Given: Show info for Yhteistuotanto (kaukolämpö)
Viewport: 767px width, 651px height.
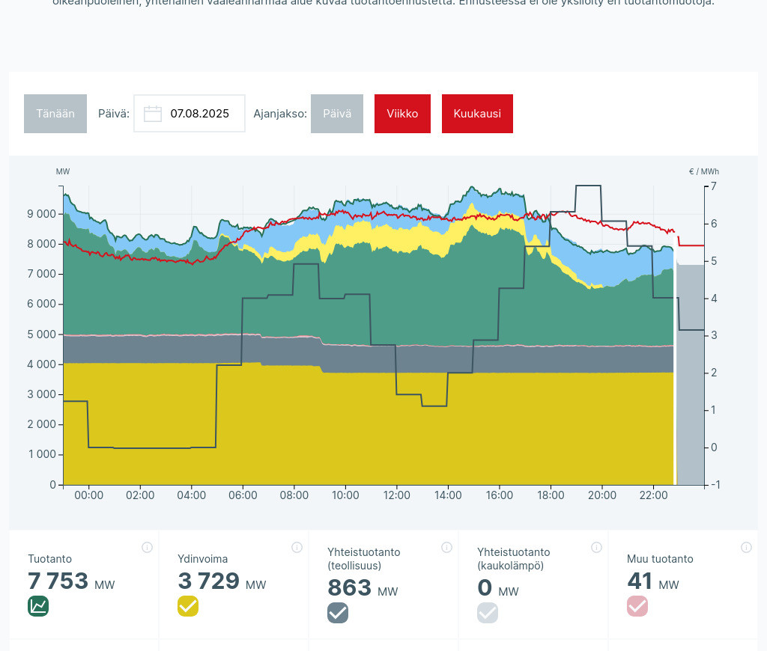Looking at the screenshot, I should click(x=596, y=547).
